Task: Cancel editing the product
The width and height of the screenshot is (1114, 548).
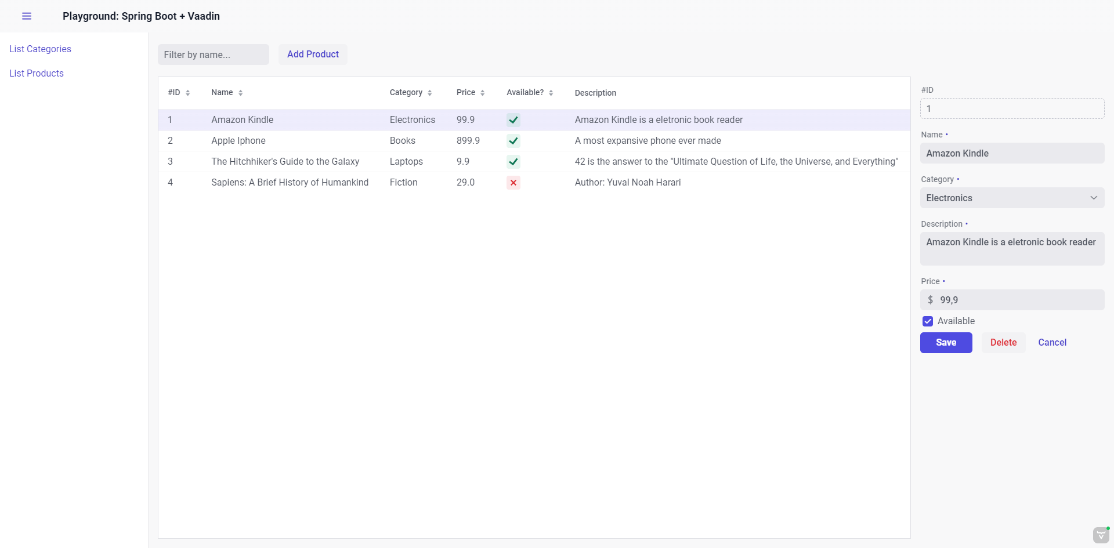Action: [x=1052, y=343]
